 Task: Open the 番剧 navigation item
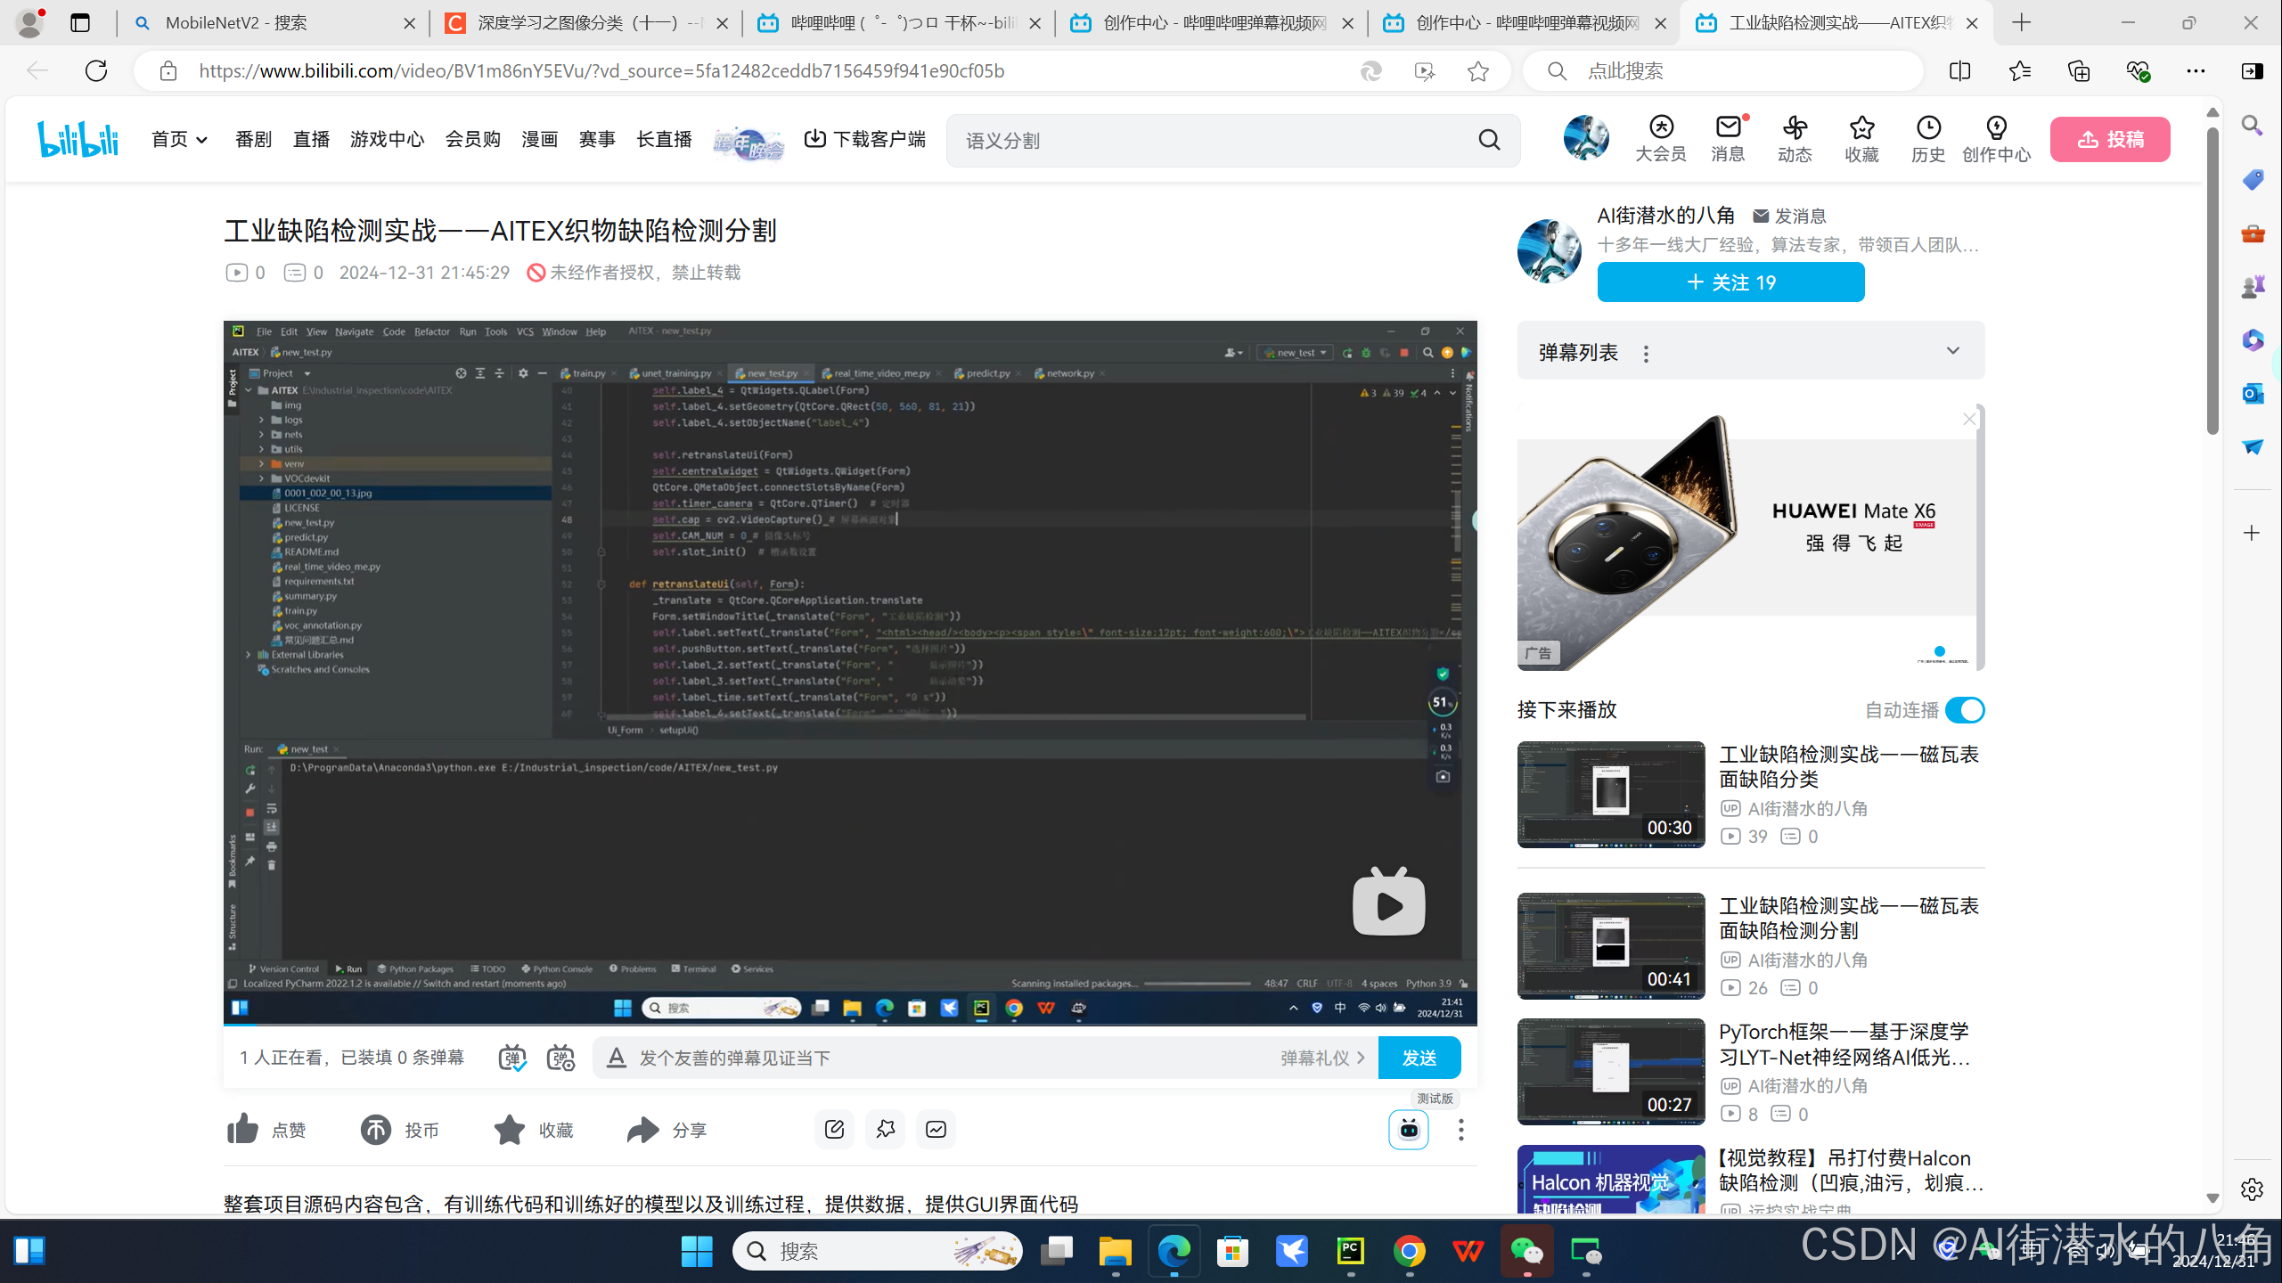pos(253,139)
